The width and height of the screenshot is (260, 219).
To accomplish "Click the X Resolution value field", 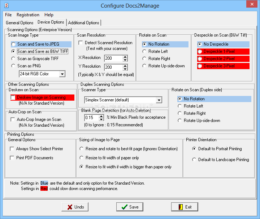I will (113, 58).
